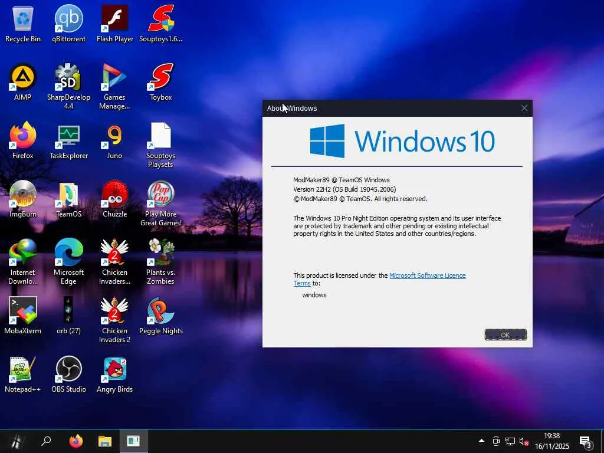Select the Peggle Nights icon
Image resolution: width=604 pixels, height=453 pixels.
point(160,316)
